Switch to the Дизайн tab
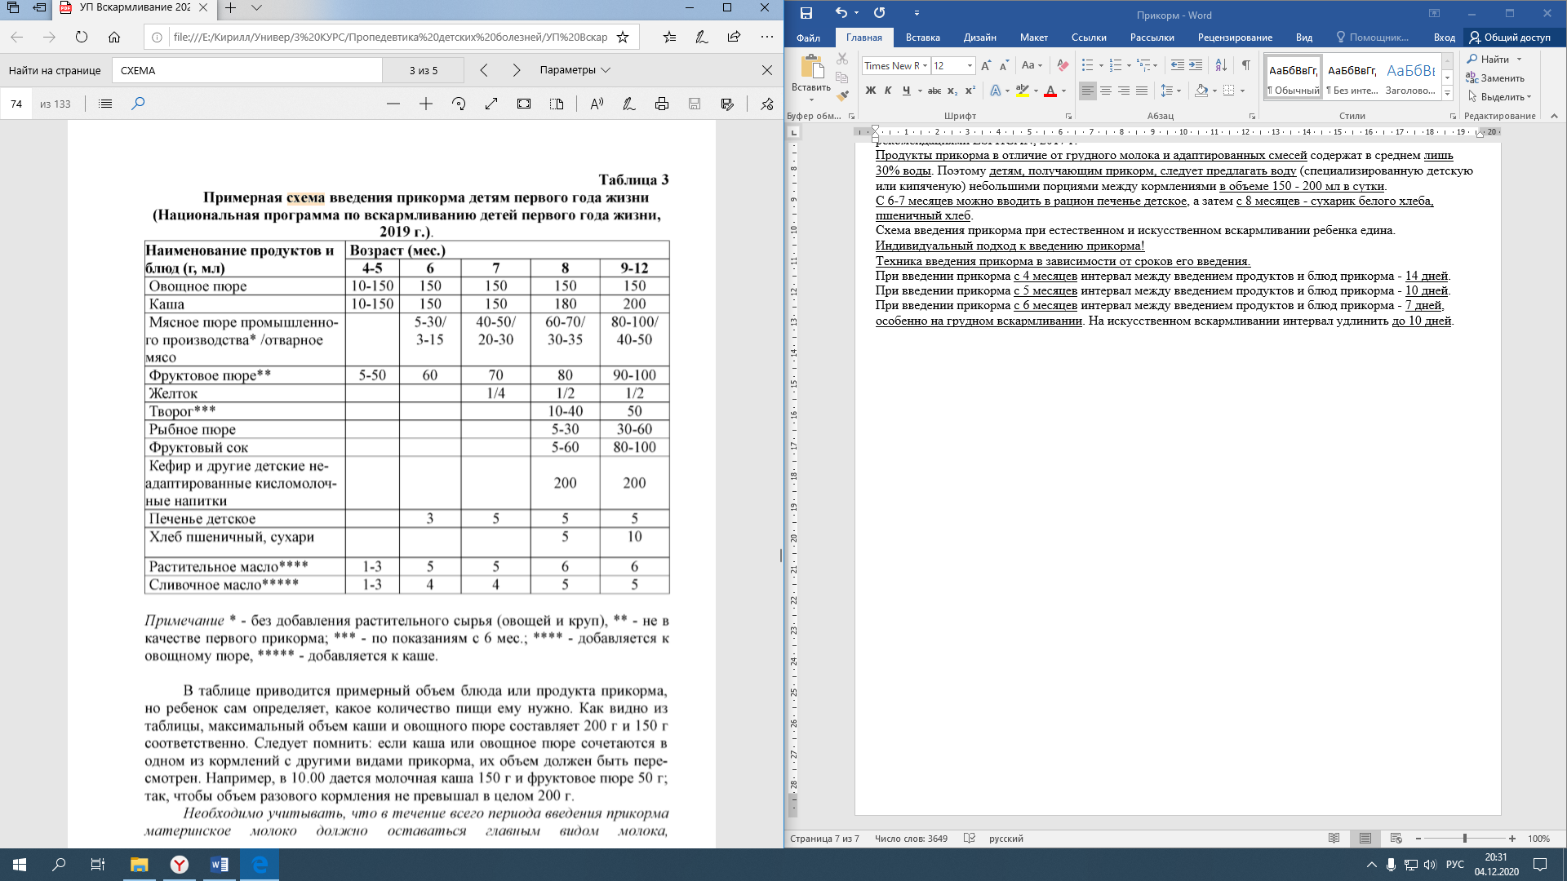This screenshot has height=881, width=1567. coord(979,38)
